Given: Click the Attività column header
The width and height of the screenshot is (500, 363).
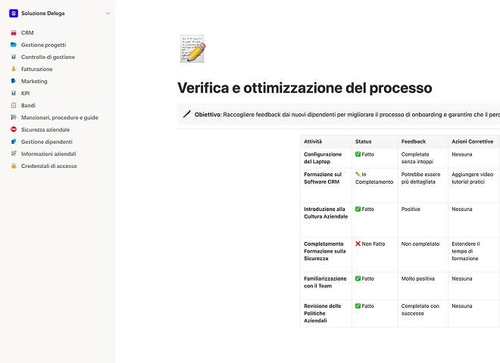Looking at the screenshot, I should pyautogui.click(x=326, y=141).
